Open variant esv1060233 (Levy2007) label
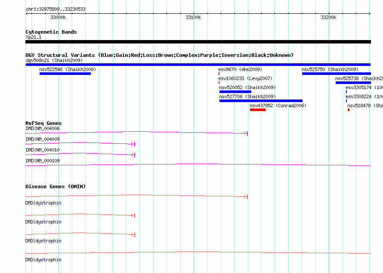Image resolution: width=383 pixels, height=273 pixels. point(245,78)
